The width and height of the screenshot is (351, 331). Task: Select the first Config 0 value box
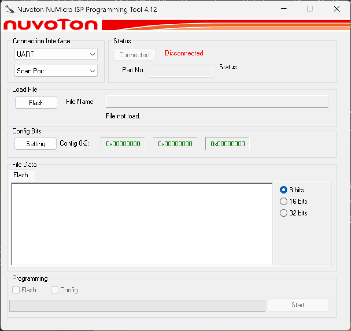pyautogui.click(x=123, y=144)
